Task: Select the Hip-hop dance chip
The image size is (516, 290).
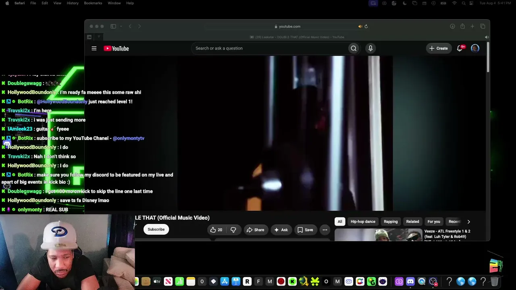Action: [363, 222]
